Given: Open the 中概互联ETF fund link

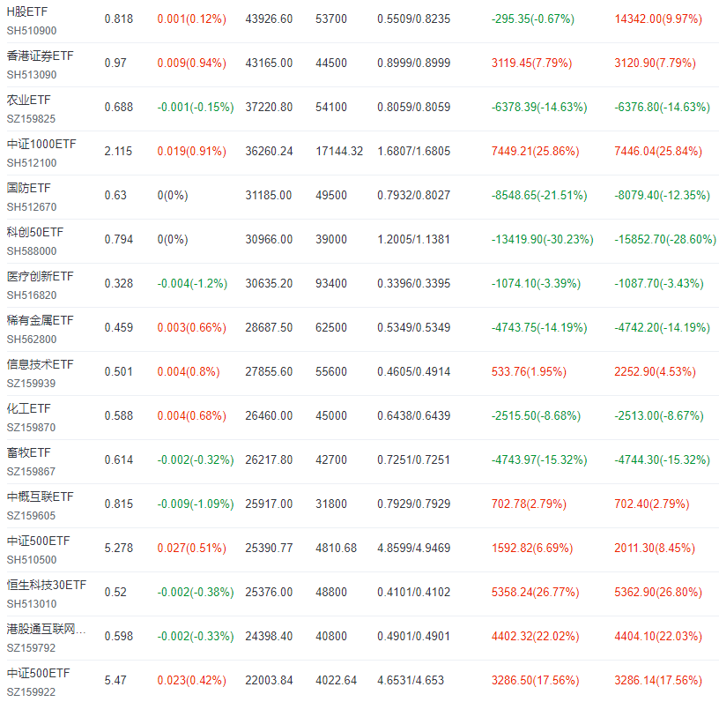Looking at the screenshot, I should [x=40, y=497].
